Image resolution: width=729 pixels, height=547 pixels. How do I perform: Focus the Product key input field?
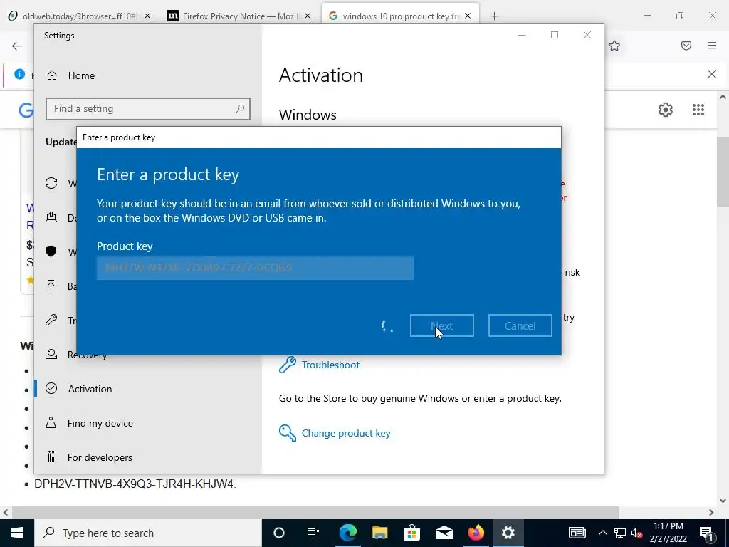[x=255, y=268]
